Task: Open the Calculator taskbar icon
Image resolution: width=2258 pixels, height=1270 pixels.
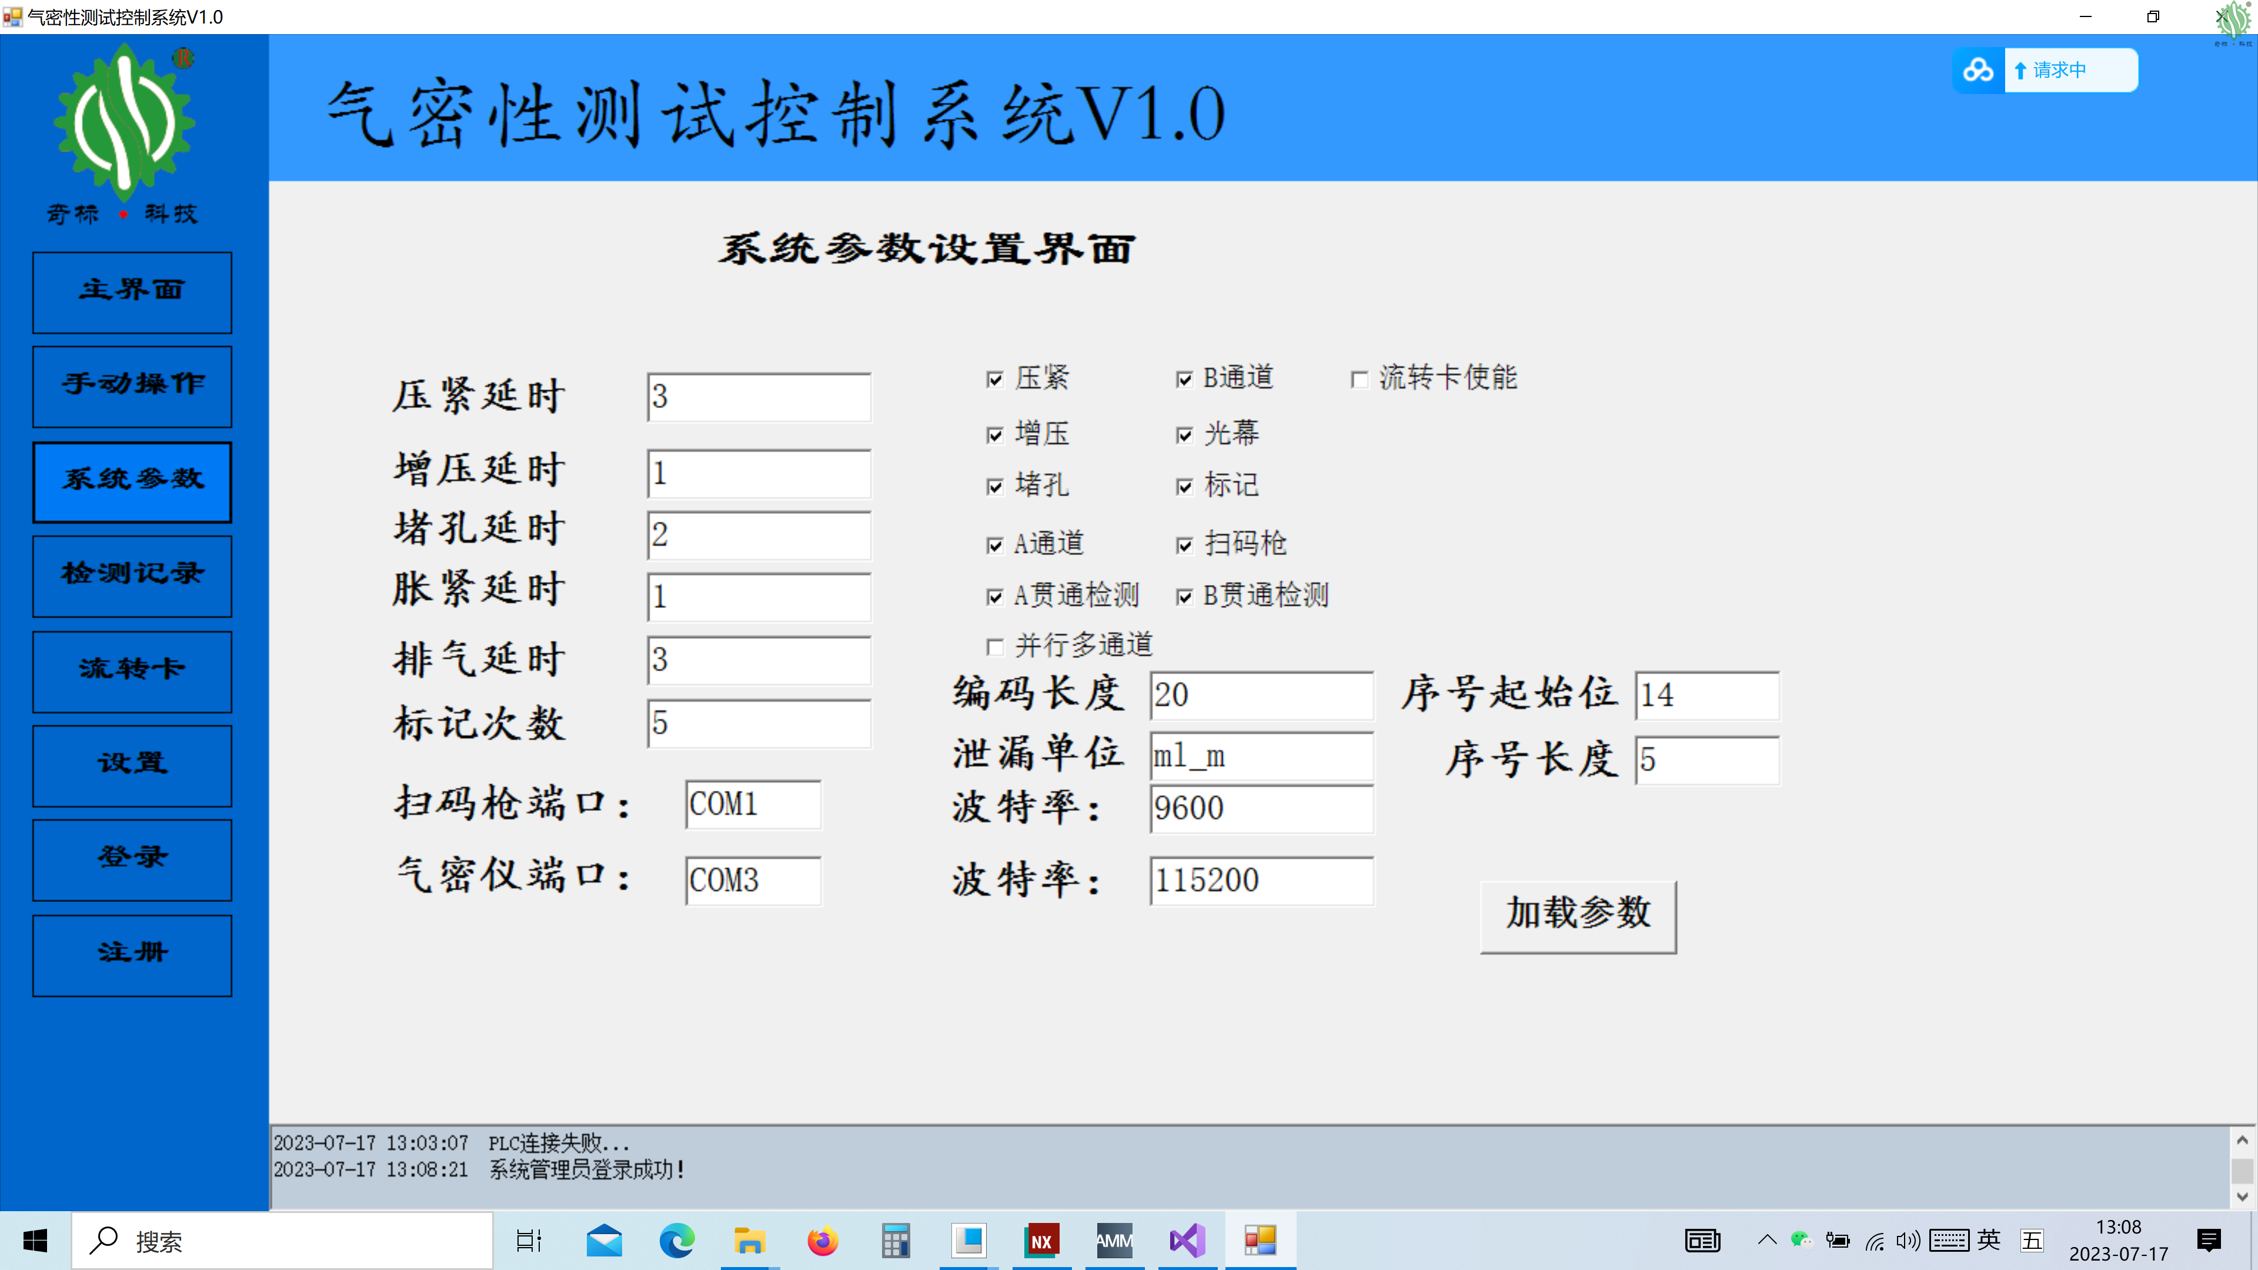Action: point(895,1240)
